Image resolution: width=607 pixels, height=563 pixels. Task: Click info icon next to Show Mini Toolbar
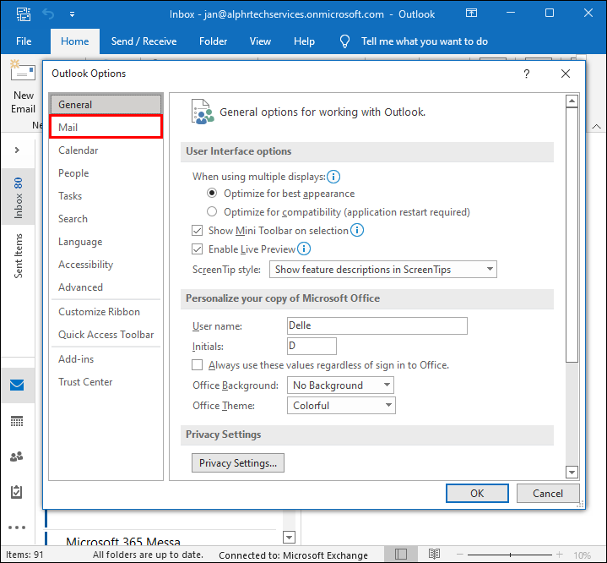click(x=357, y=230)
